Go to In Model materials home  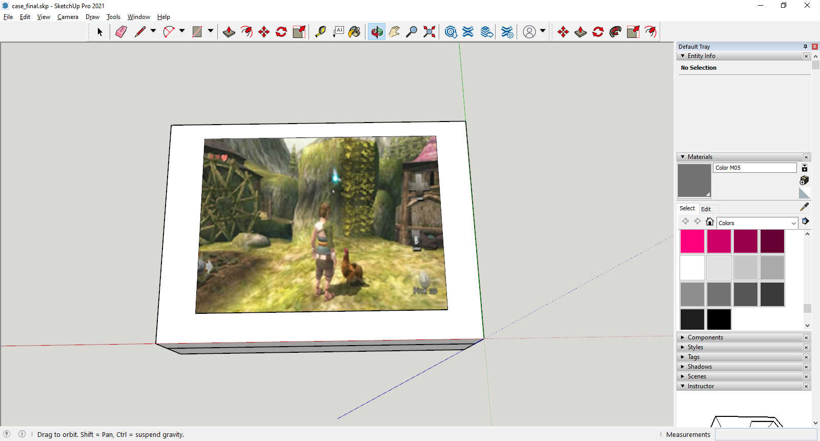(710, 222)
